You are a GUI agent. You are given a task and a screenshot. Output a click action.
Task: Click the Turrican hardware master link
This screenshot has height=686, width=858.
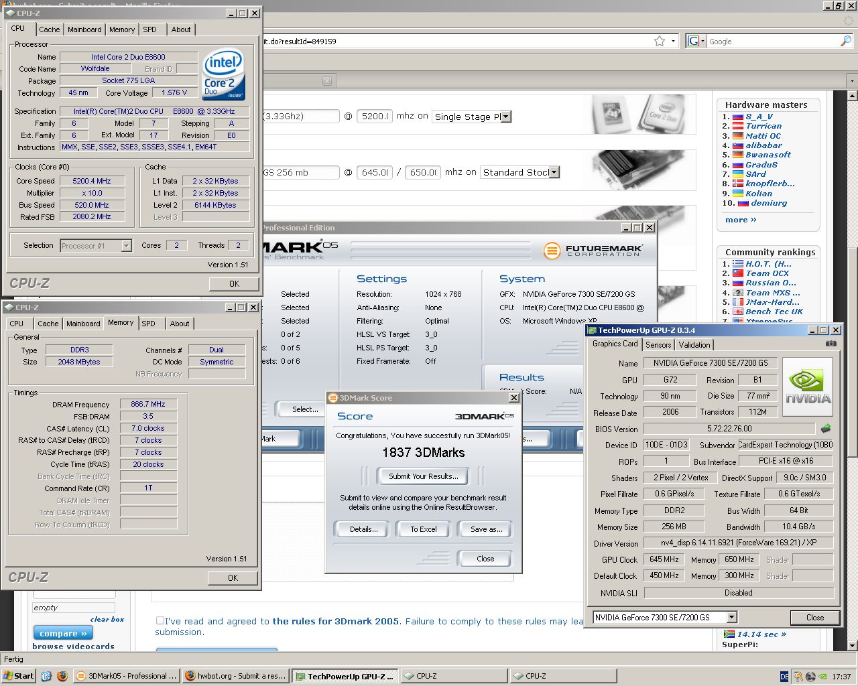pyautogui.click(x=763, y=126)
